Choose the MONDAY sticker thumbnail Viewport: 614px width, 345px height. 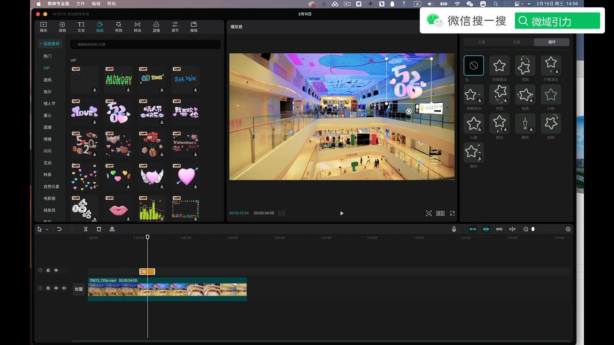pos(118,80)
